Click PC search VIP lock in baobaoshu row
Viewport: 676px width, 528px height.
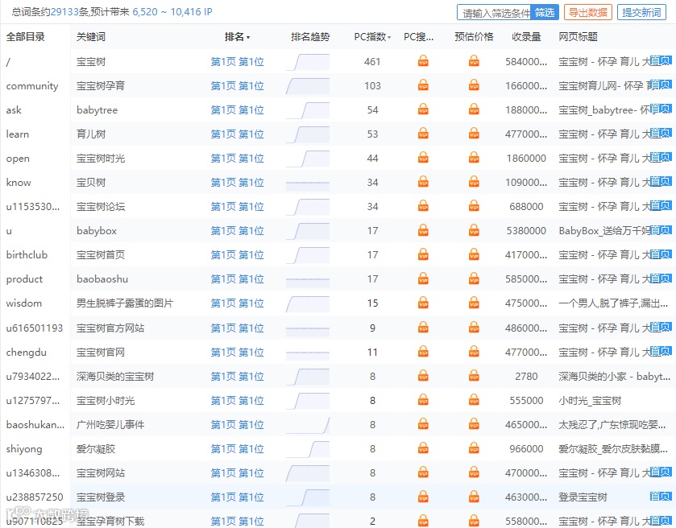pyautogui.click(x=423, y=278)
